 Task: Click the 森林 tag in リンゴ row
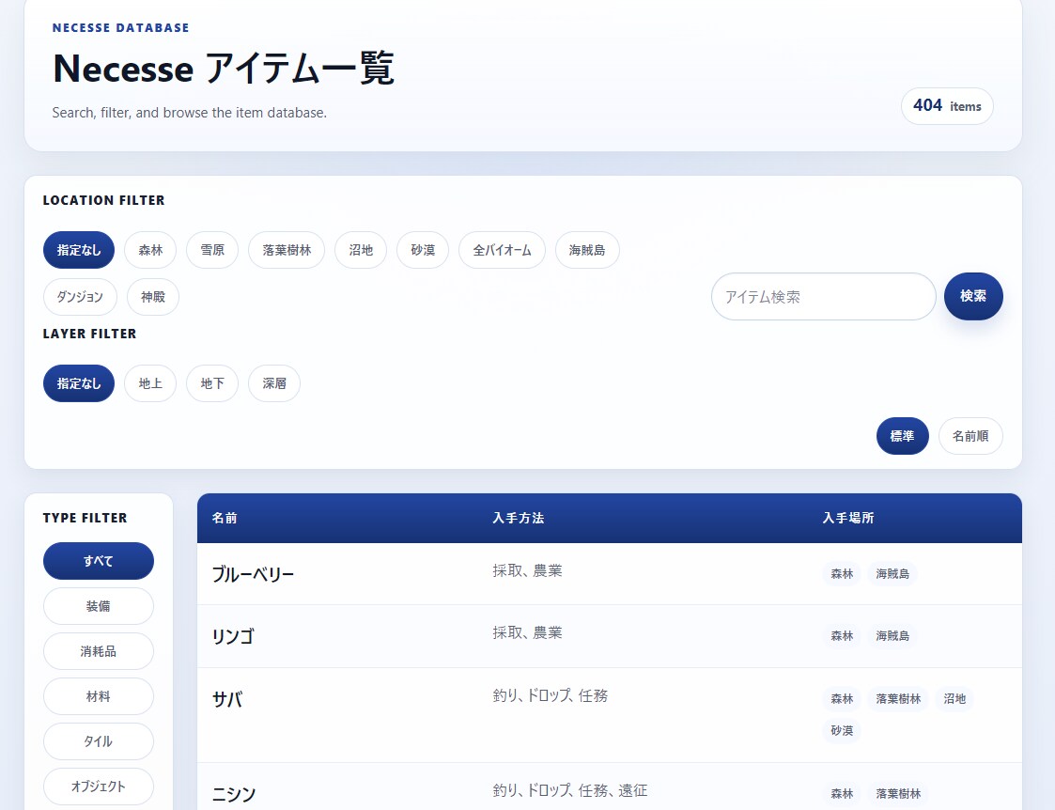[842, 636]
